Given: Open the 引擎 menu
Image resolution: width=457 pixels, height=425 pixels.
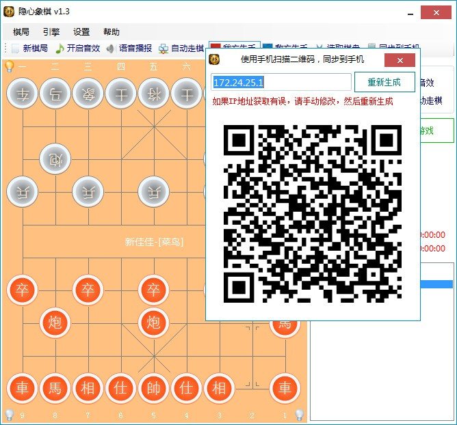Looking at the screenshot, I should [51, 31].
